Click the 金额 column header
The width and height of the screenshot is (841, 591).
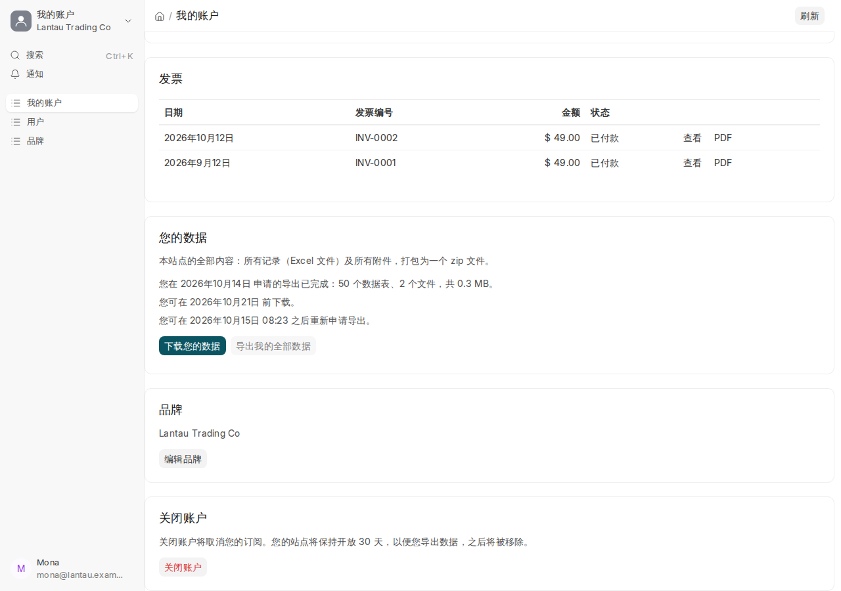571,112
